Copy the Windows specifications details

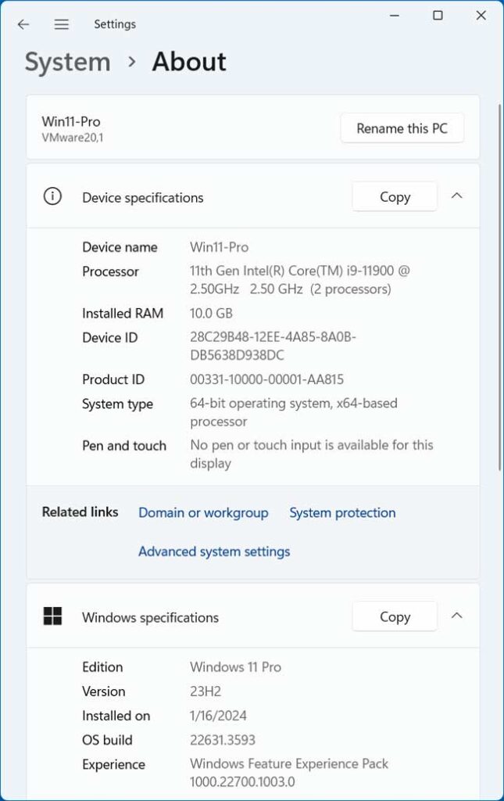click(395, 616)
